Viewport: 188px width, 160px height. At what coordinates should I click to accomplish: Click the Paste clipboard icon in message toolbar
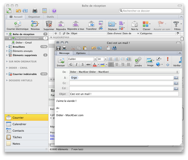point(85,48)
